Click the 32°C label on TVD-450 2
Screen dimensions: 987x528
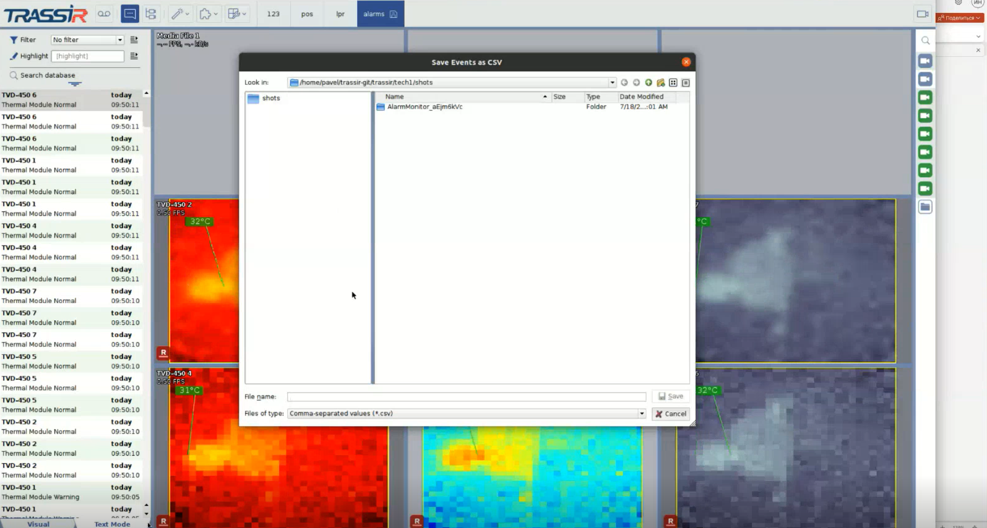pyautogui.click(x=200, y=221)
